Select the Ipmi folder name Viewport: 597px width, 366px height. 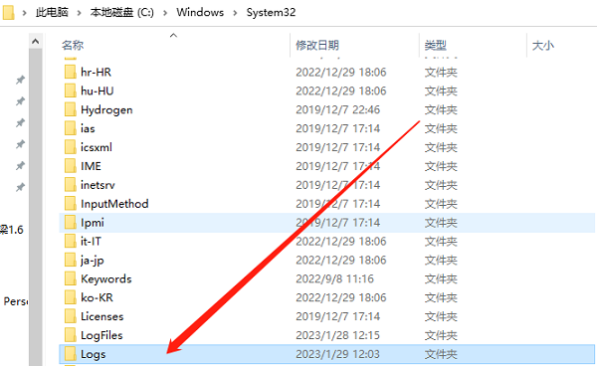tap(93, 223)
